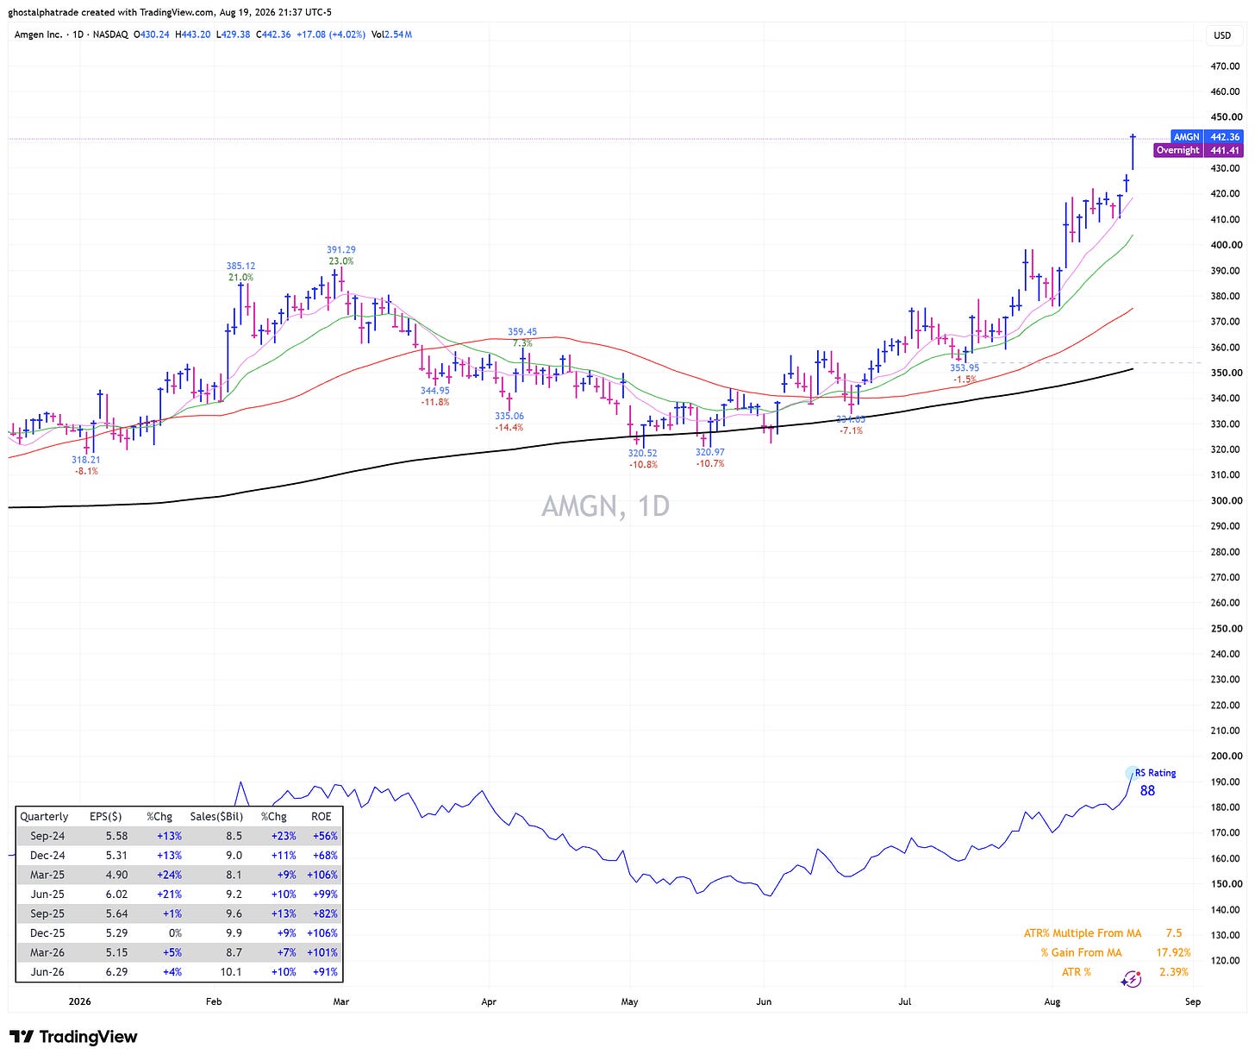
Task: Click the ROE value +56%
Action: (x=326, y=836)
